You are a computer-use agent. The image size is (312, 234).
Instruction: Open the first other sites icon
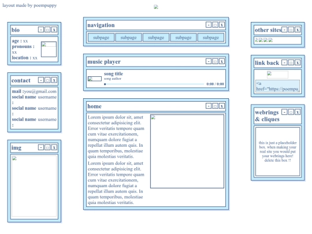(257, 40)
